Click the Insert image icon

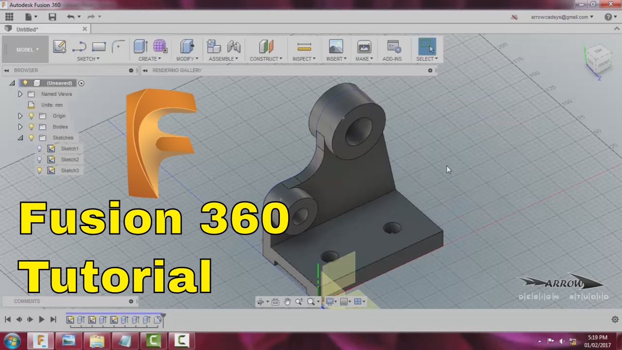tap(336, 47)
